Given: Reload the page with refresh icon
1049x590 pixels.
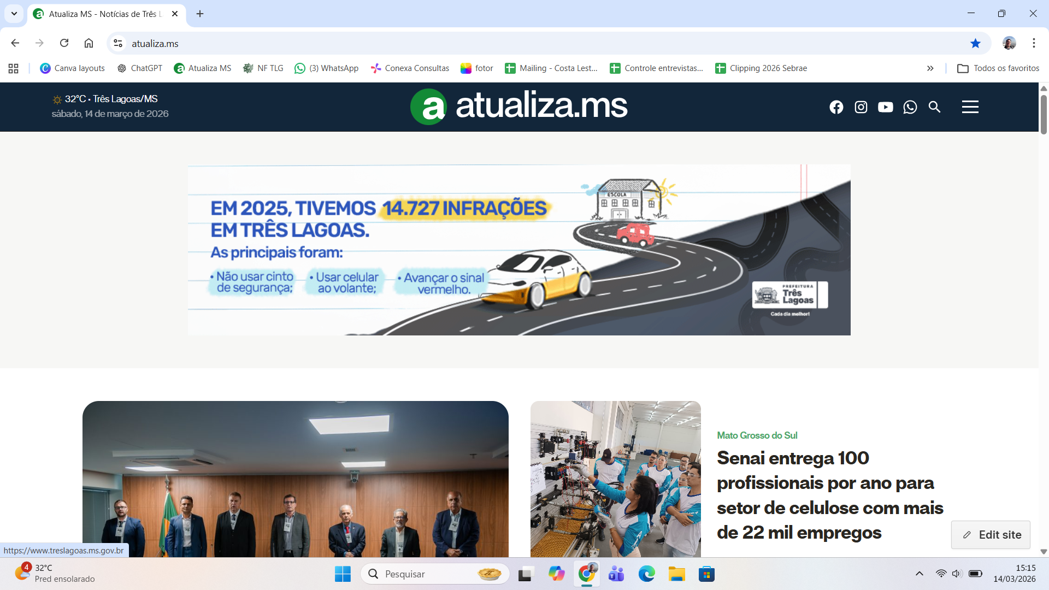Looking at the screenshot, I should click(64, 43).
